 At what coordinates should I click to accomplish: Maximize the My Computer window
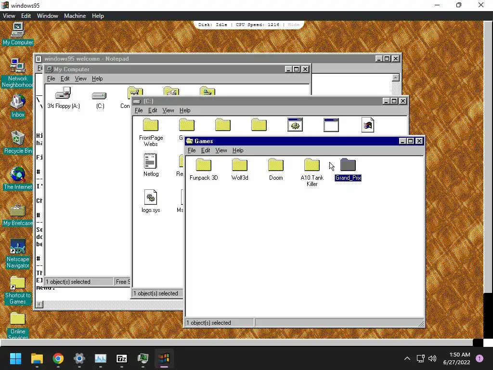coord(296,69)
